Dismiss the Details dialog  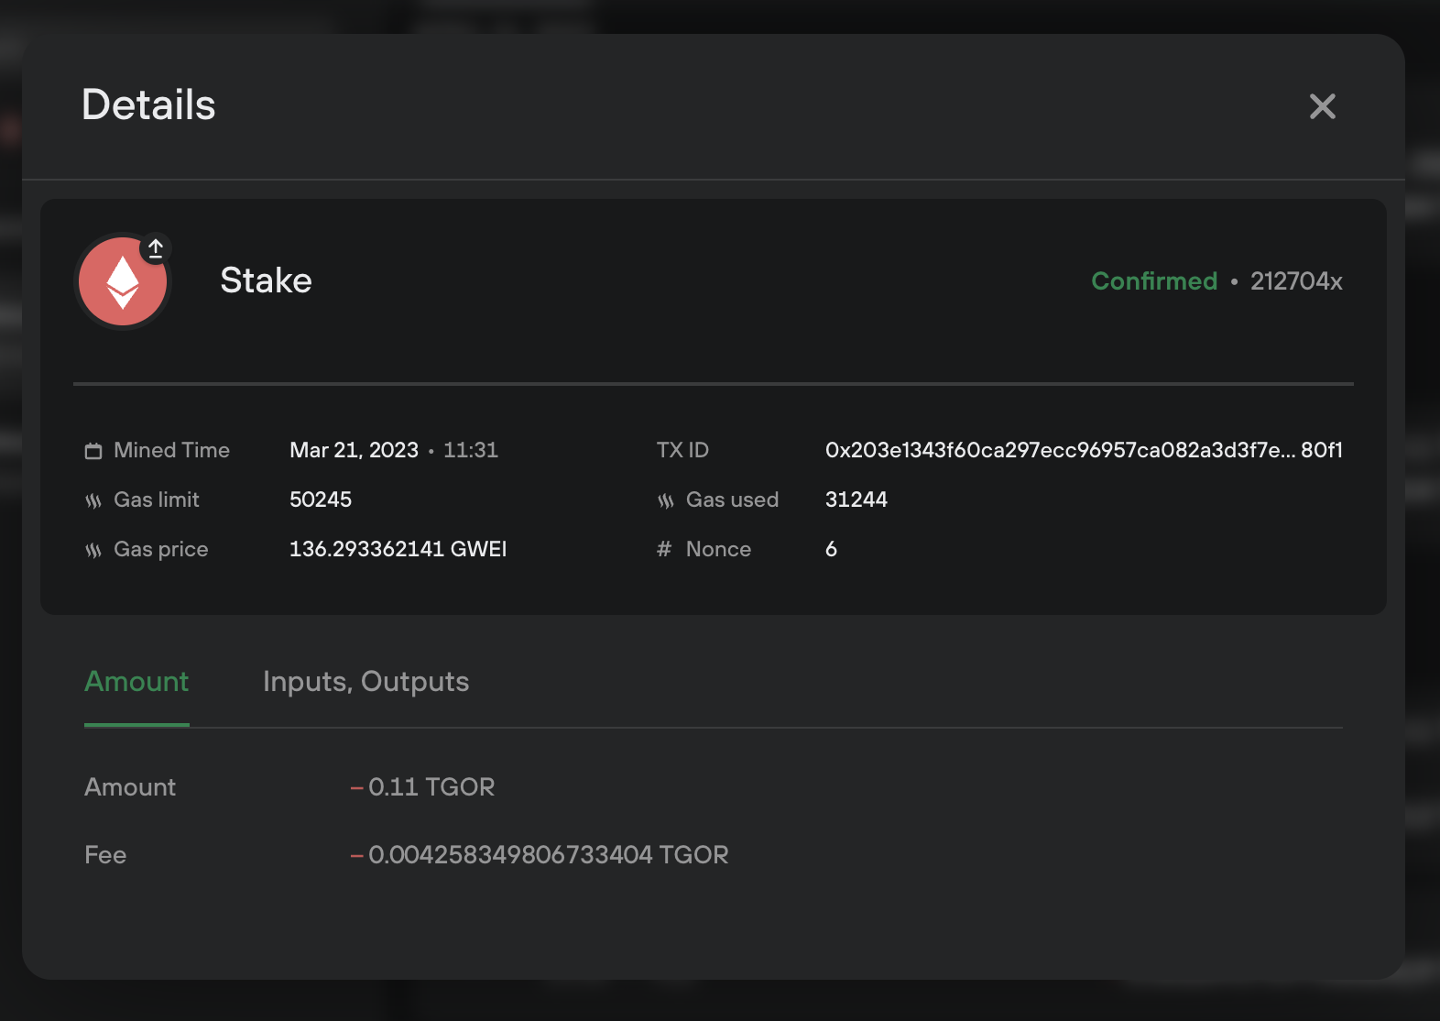[x=1322, y=106]
